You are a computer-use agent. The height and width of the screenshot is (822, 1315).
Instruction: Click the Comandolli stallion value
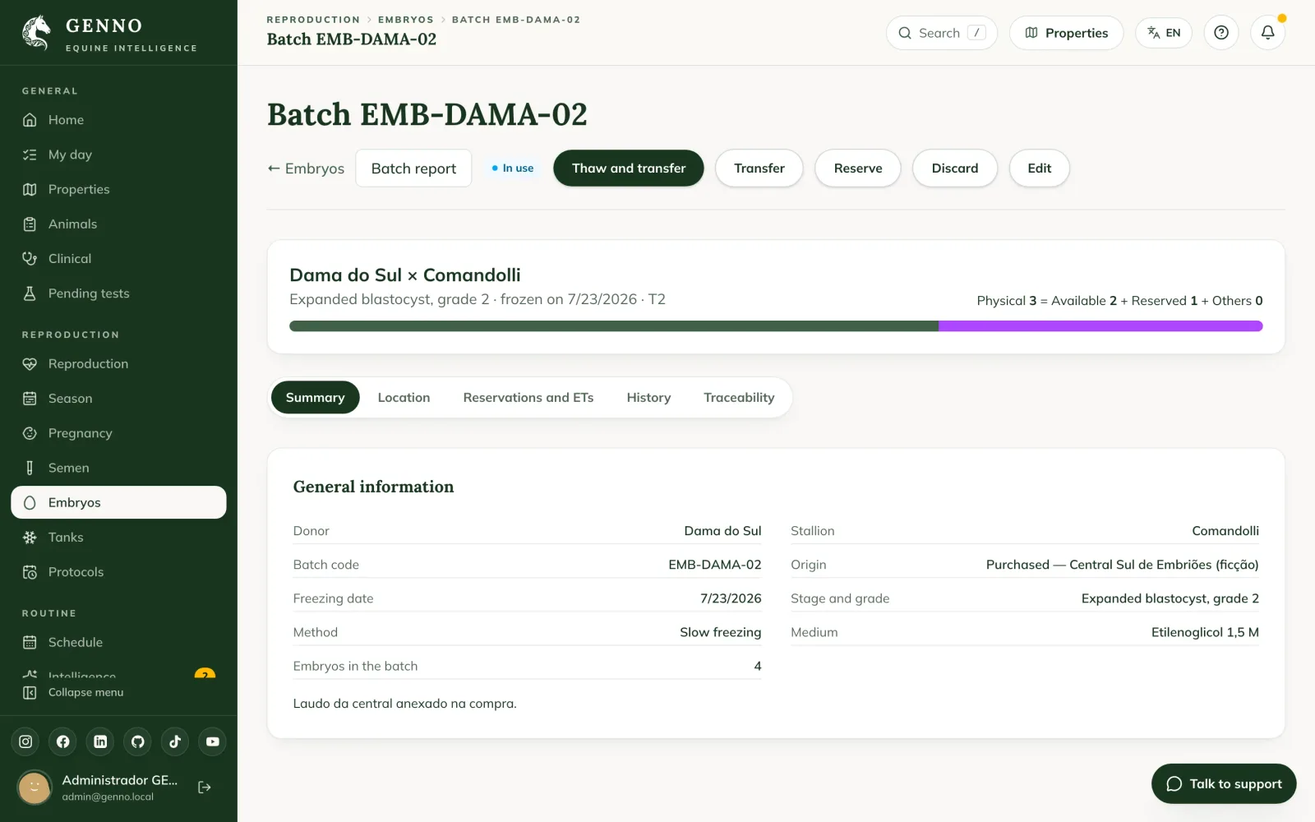click(x=1225, y=531)
